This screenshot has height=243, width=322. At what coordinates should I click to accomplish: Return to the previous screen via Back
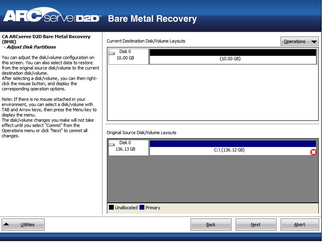(x=211, y=224)
